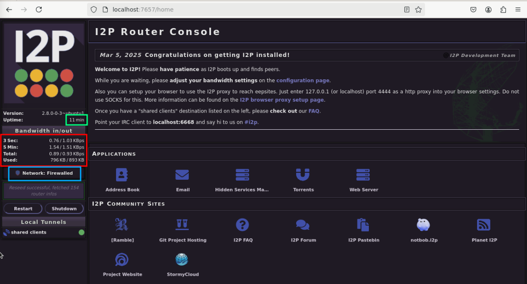This screenshot has width=527, height=284.
Task: Open the configuration page link
Action: 303,81
